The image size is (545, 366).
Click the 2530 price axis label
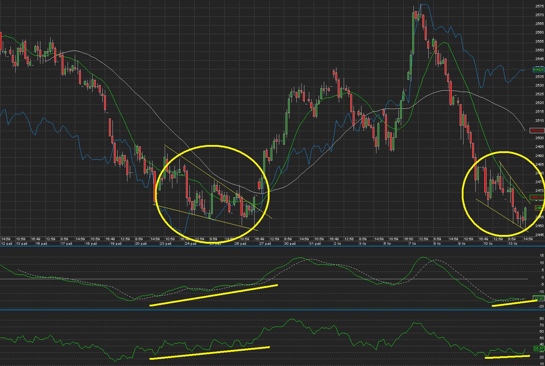coord(539,85)
